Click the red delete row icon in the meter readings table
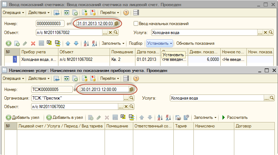 coord(33,43)
